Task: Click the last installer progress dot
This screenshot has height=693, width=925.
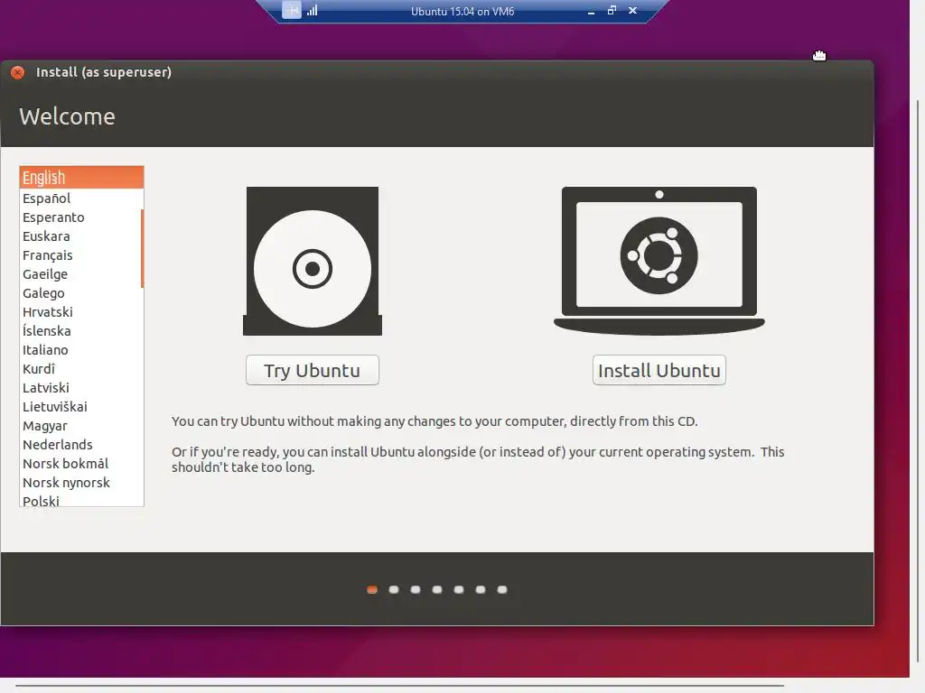Action: pos(502,589)
